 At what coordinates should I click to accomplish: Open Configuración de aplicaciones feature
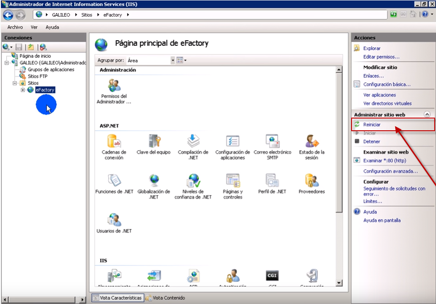click(232, 147)
